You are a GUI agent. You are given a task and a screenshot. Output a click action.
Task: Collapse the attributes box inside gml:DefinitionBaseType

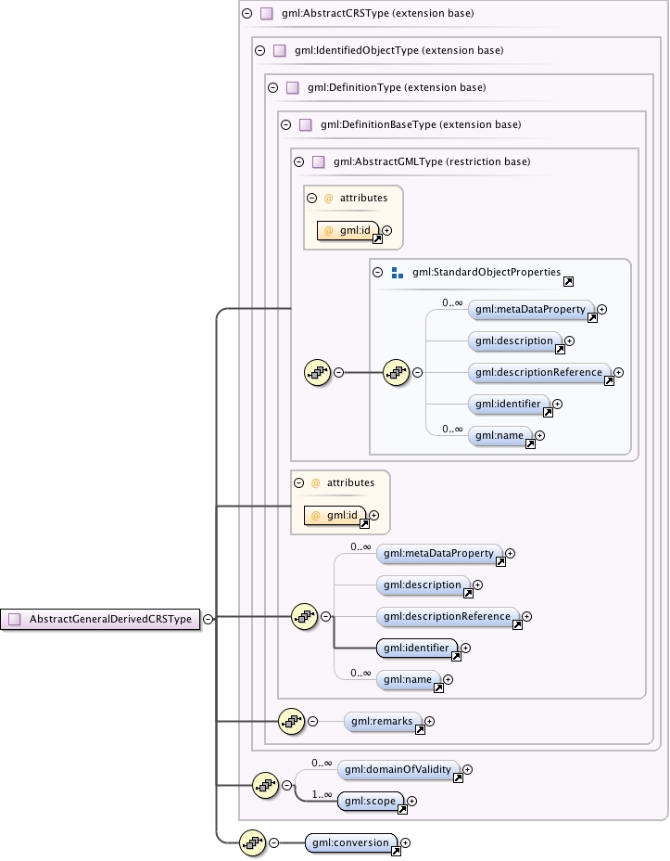pos(298,482)
